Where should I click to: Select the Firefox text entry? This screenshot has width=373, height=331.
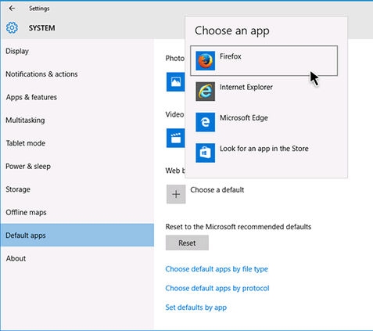point(231,56)
